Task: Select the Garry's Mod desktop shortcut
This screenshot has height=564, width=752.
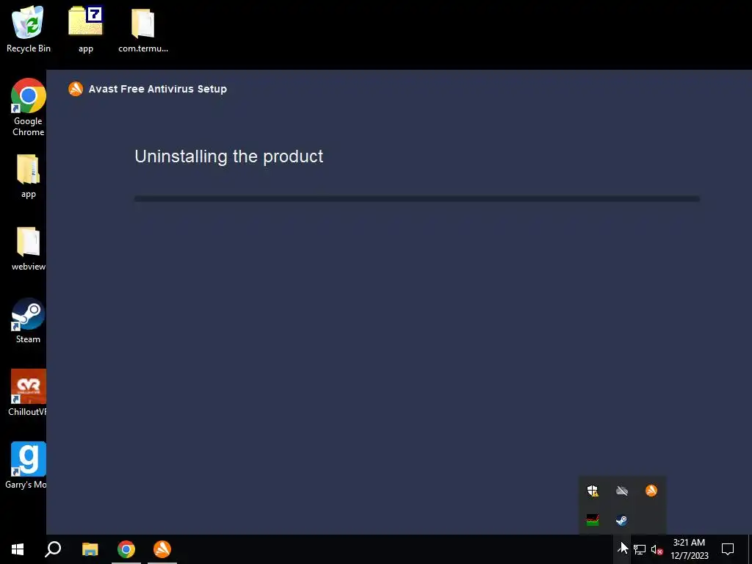Action: tap(26, 465)
